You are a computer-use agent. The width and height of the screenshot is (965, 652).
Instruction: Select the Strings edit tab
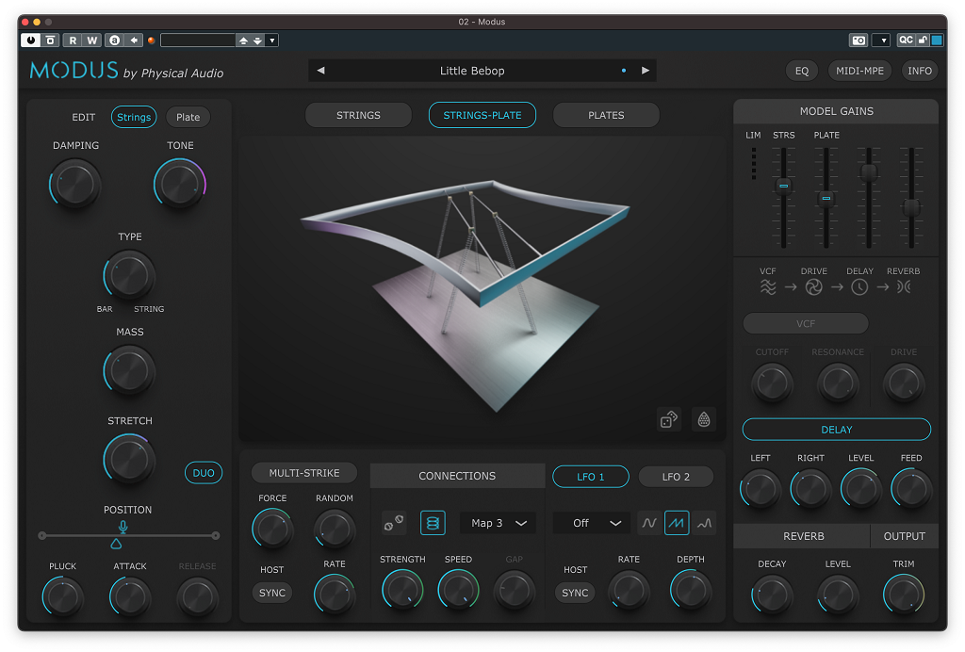(134, 117)
